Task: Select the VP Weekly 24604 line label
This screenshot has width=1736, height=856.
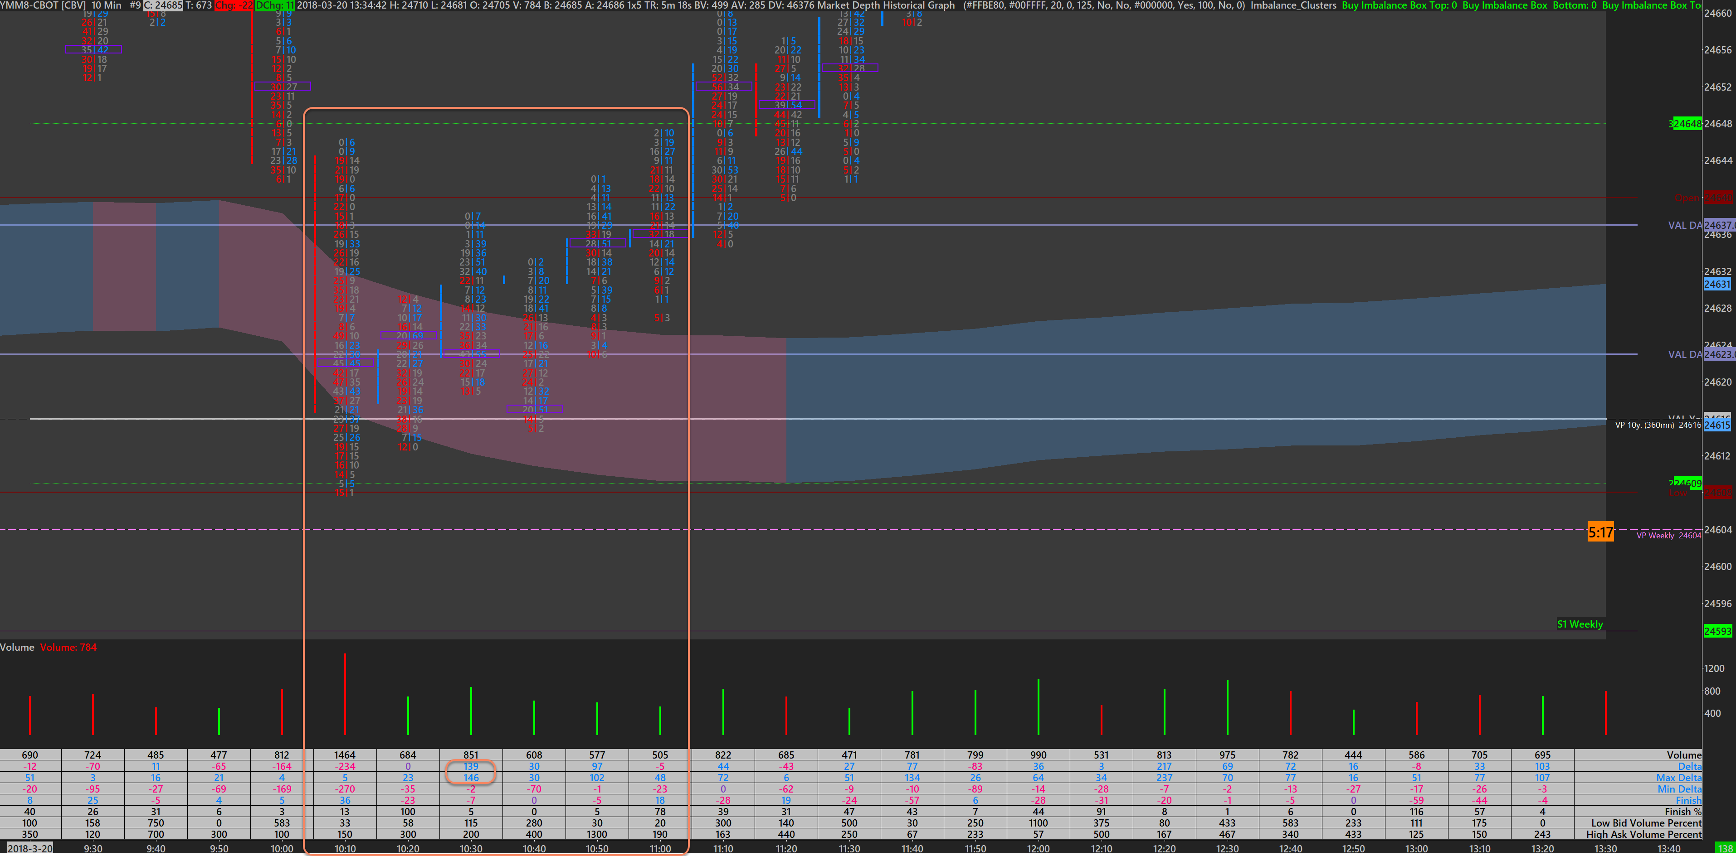Action: pos(1668,536)
